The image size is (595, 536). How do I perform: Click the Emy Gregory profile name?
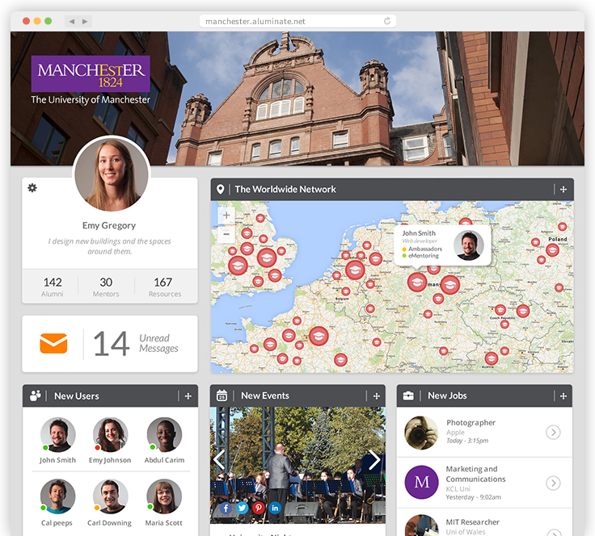[x=109, y=225]
